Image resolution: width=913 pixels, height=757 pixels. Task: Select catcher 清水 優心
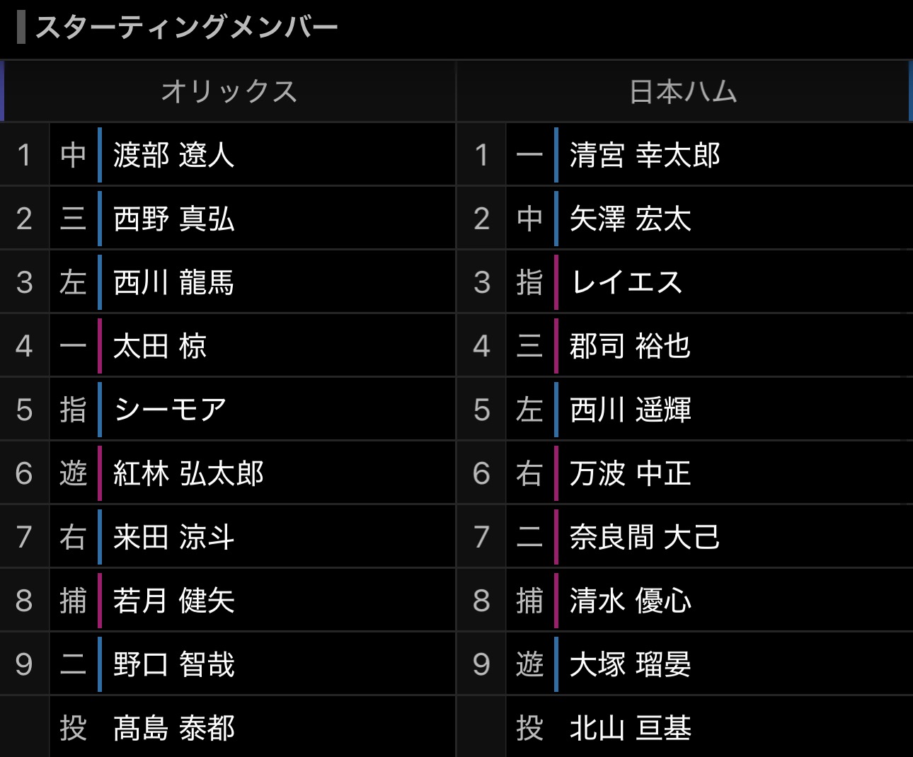[x=630, y=601]
